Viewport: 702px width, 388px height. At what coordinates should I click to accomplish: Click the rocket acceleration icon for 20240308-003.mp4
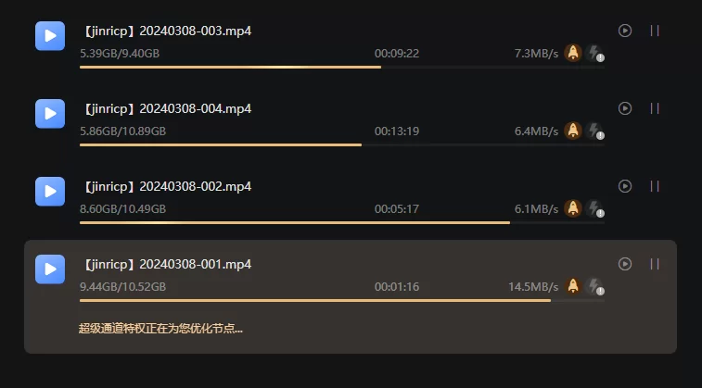coord(572,53)
